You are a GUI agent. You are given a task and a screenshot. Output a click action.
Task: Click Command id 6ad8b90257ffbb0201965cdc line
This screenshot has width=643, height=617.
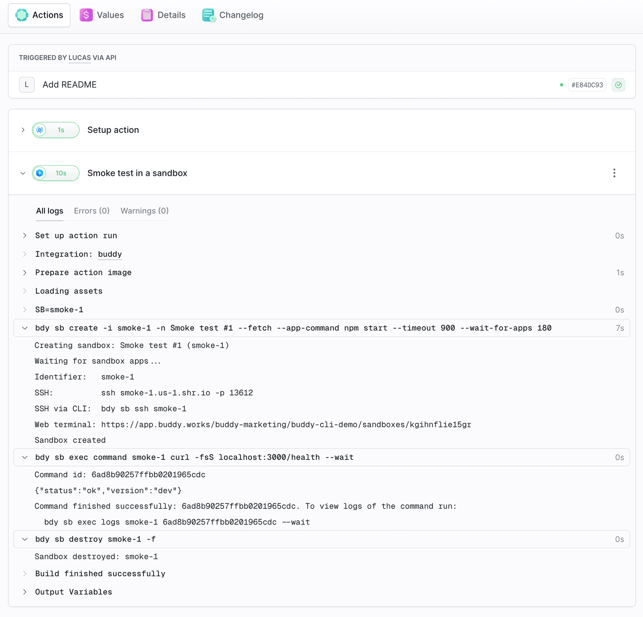(x=120, y=475)
